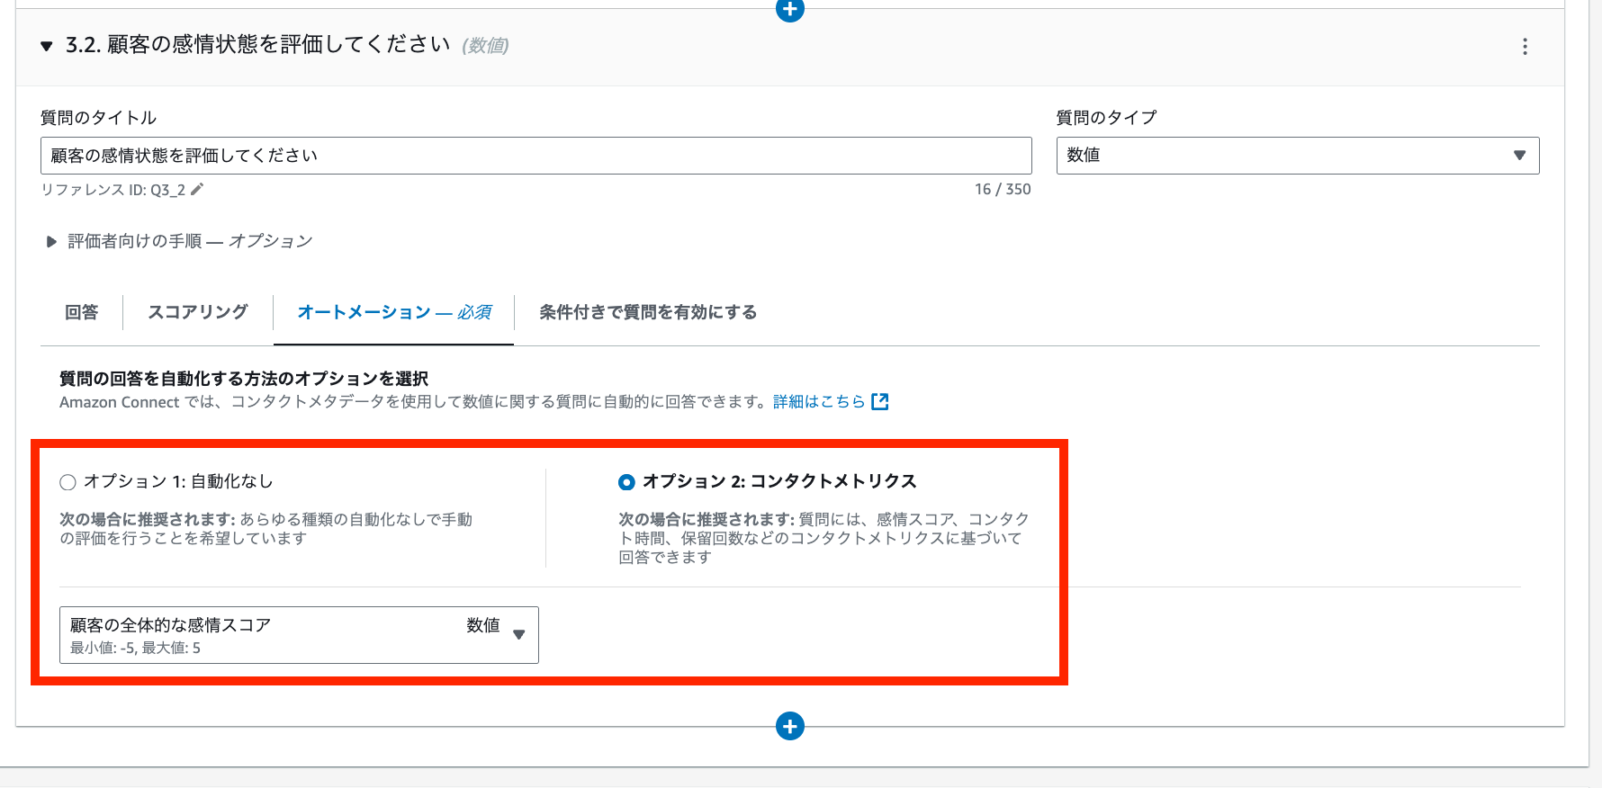Select オプション 2: コンタクトメトリクス radio button
Image resolution: width=1602 pixels, height=788 pixels.
[x=626, y=482]
